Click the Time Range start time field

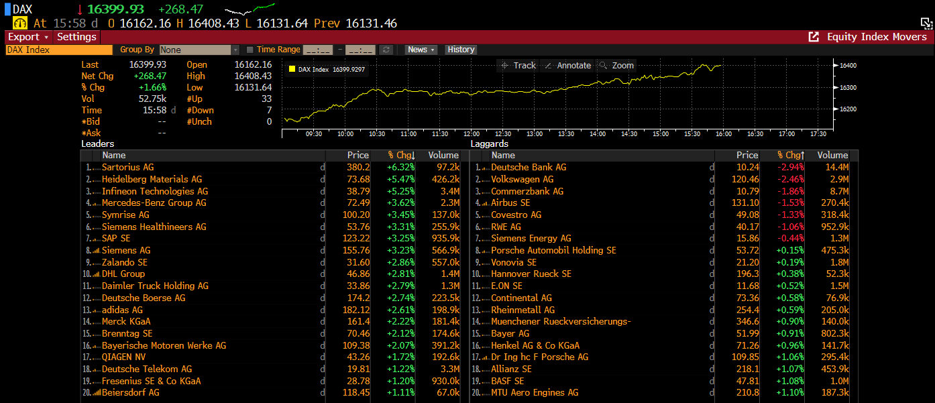[318, 50]
